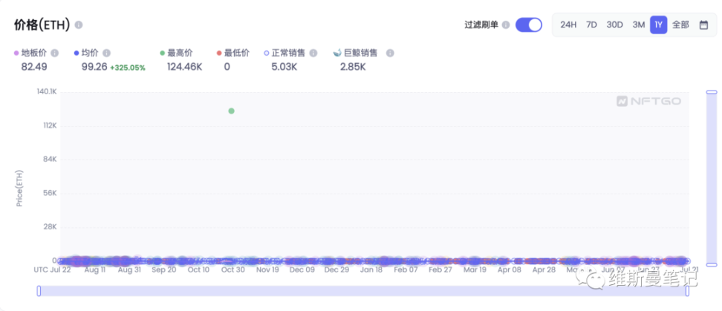Click the left handle of time range slider
The image size is (722, 311).
[39, 291]
